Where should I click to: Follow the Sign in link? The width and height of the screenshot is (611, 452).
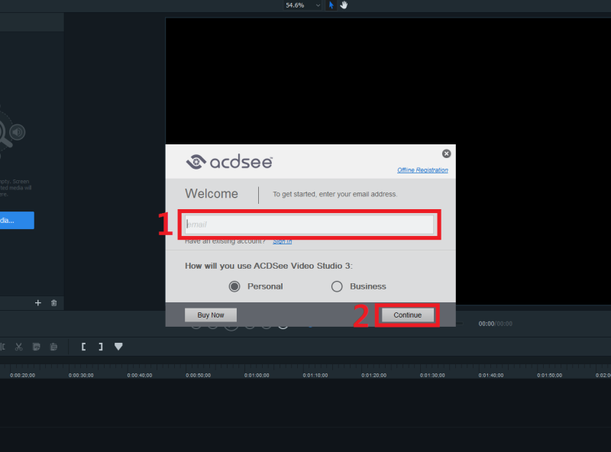point(282,241)
